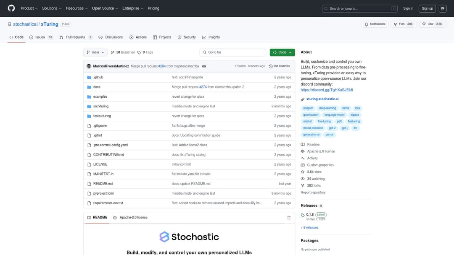The image size is (454, 255).
Task: Open the main branch selector
Action: click(x=95, y=52)
